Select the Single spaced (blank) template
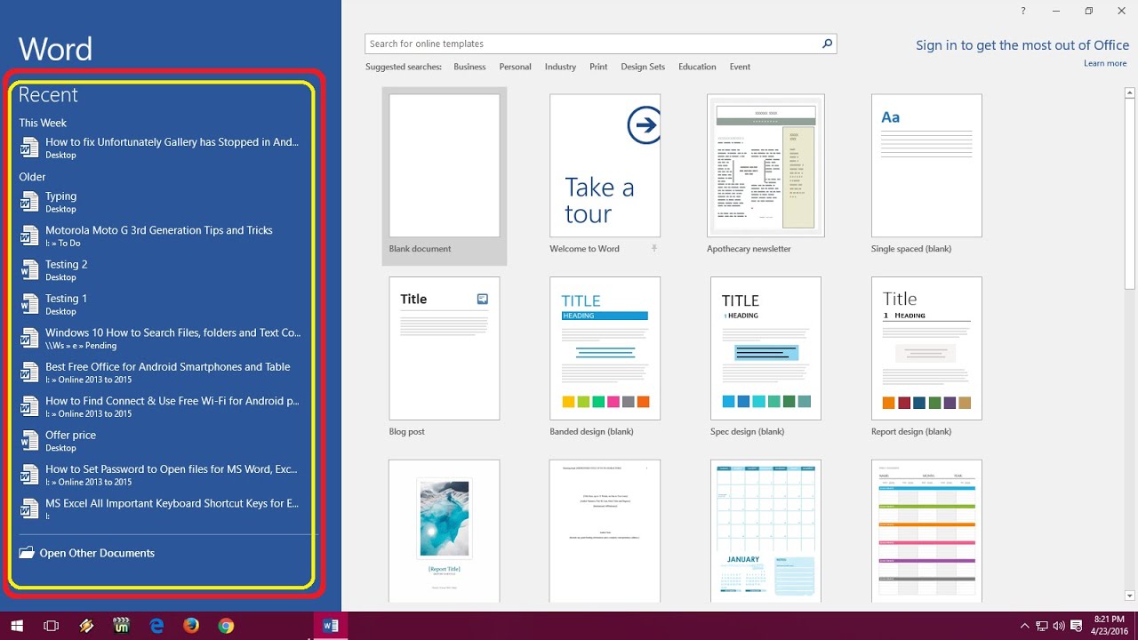 click(926, 165)
